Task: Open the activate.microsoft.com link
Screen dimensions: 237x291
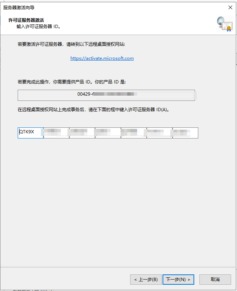Action: [102, 58]
